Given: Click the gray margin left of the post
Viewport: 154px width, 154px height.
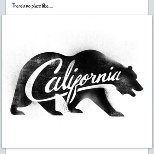Looking at the screenshot, I should pos(3,7).
